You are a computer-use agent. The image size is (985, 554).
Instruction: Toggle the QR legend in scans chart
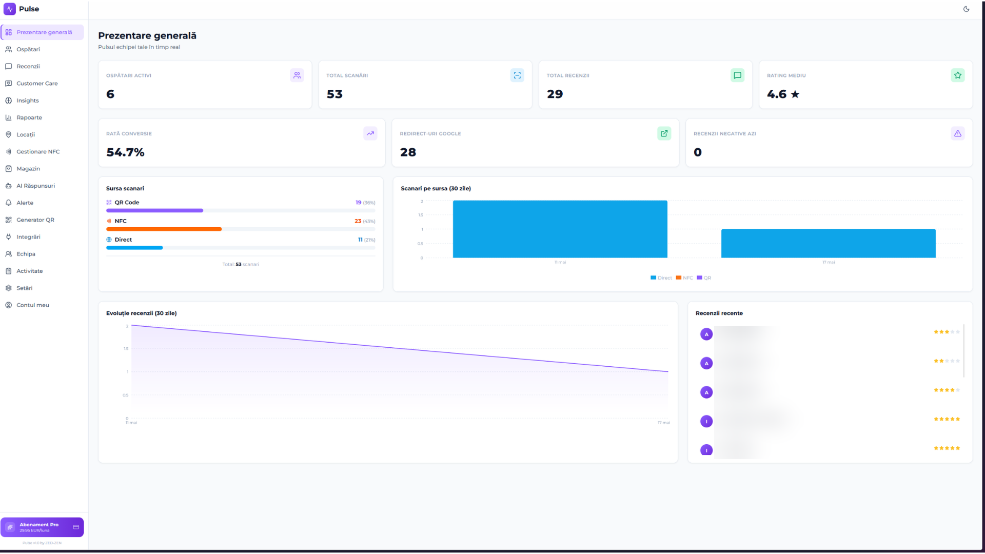point(704,278)
